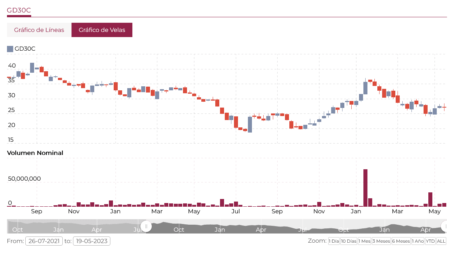Zoom chart to 1 Mes
Viewport: 465px width, 257px height.
click(x=364, y=241)
